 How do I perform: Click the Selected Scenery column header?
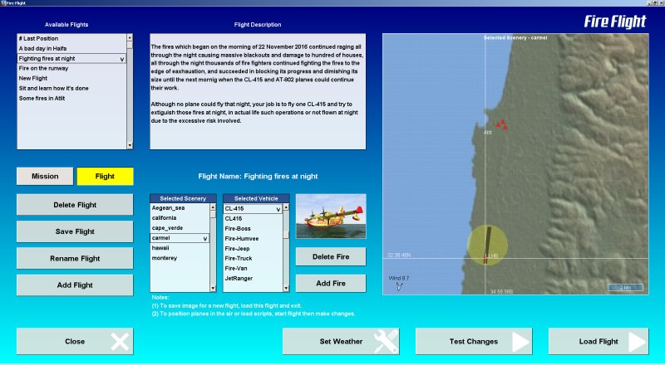tap(183, 198)
